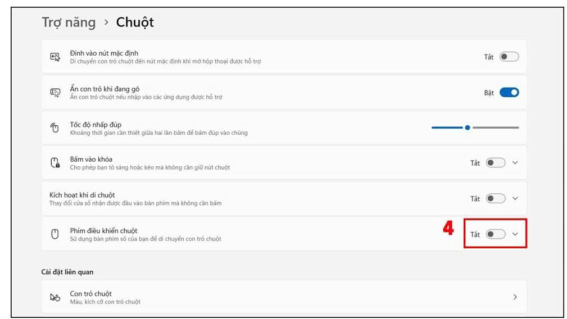Enable the "Đính vào nút mặc định" toggle
The image size is (567, 319).
coord(509,57)
